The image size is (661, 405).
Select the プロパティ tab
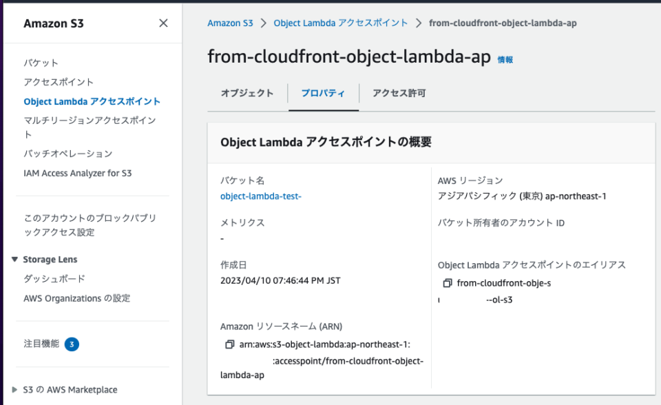point(324,92)
